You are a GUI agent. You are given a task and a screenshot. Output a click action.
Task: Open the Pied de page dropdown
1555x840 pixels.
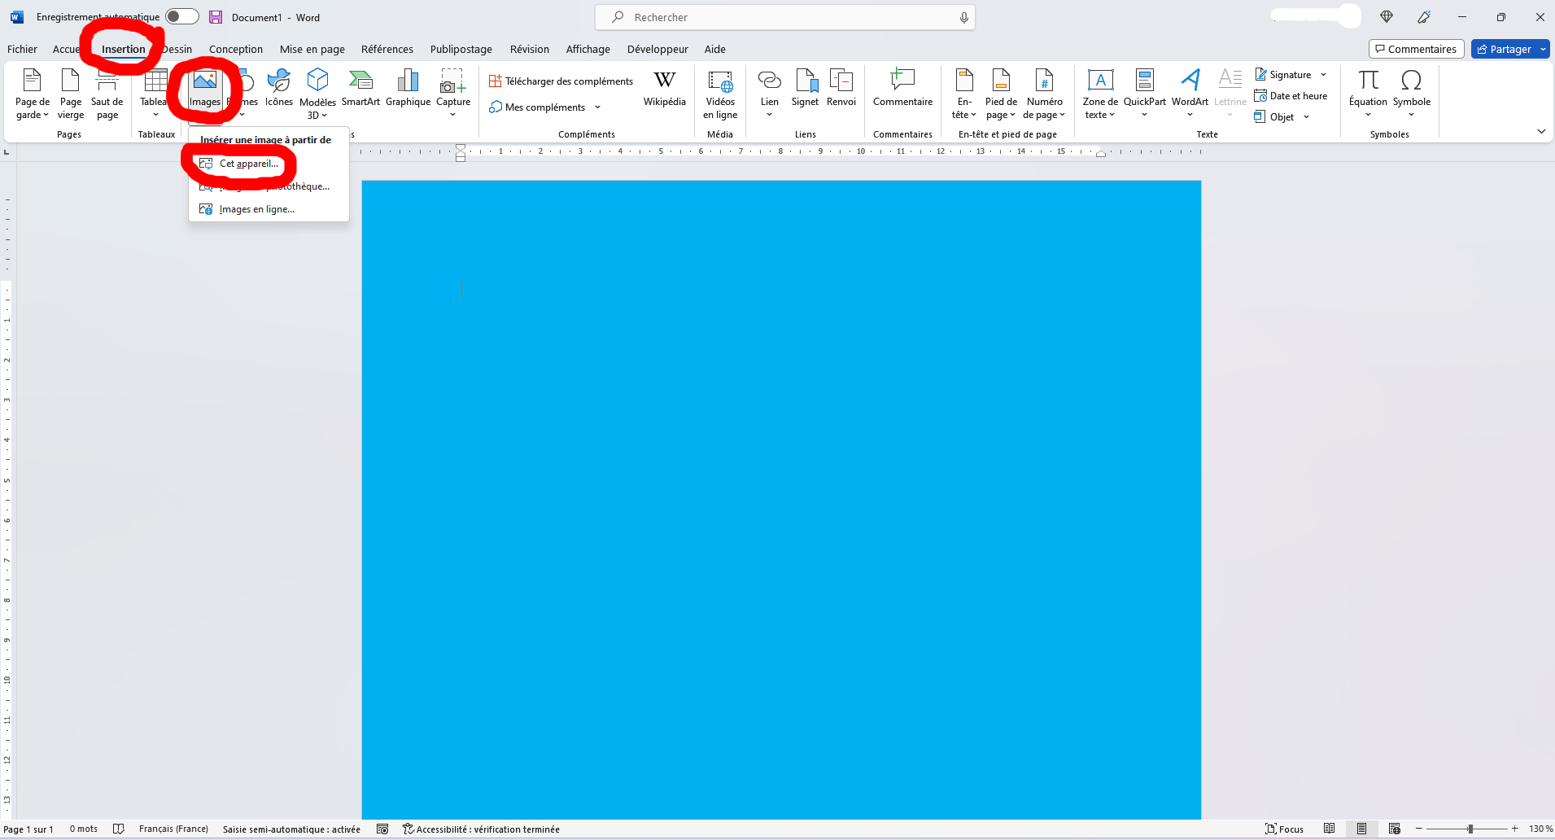pos(1001,108)
